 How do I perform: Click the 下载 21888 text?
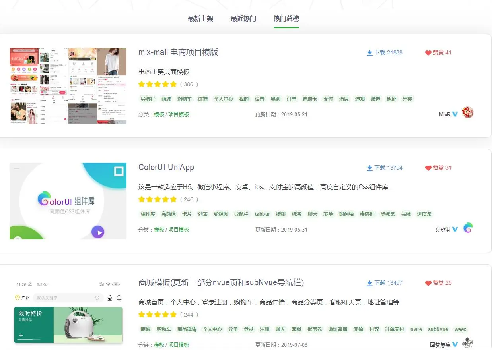click(x=389, y=52)
